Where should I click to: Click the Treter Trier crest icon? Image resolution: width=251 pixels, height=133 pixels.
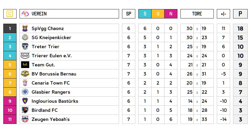point(25,47)
